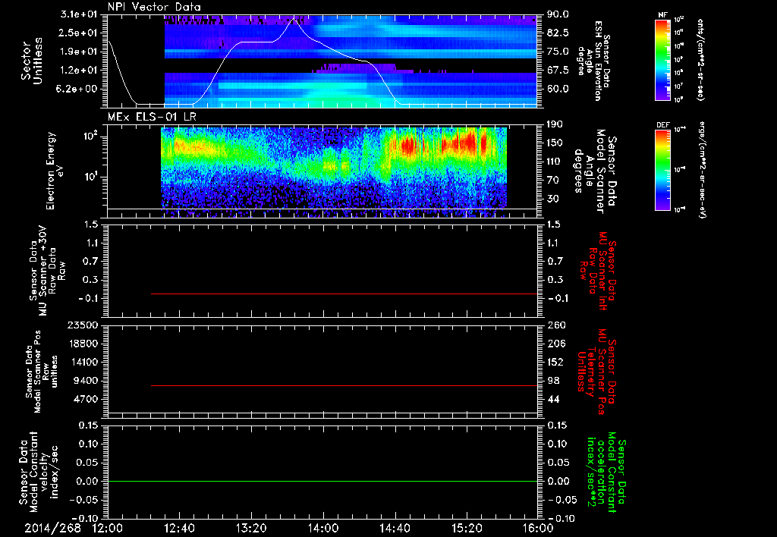
Task: Click the "9400" scanner position tick
Action: coord(85,381)
